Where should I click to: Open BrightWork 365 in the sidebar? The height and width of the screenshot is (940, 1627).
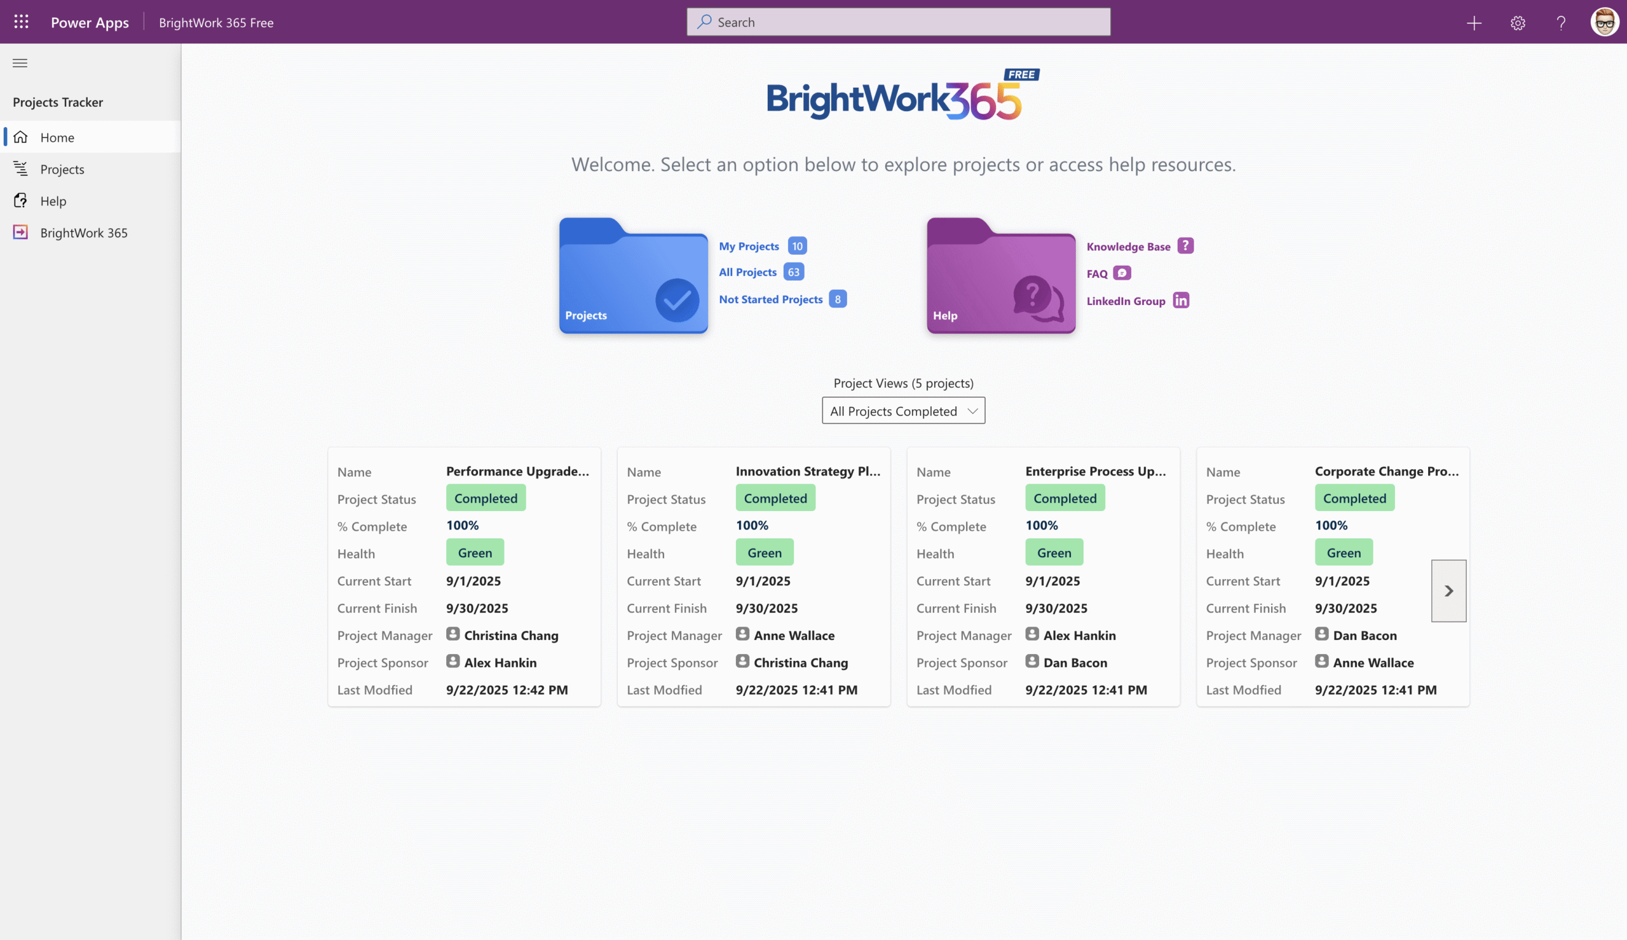pyautogui.click(x=83, y=233)
